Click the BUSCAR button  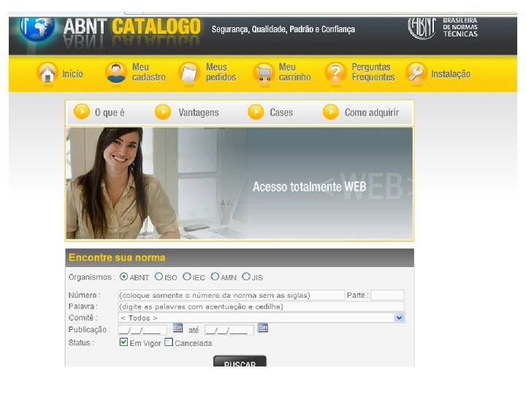click(240, 361)
